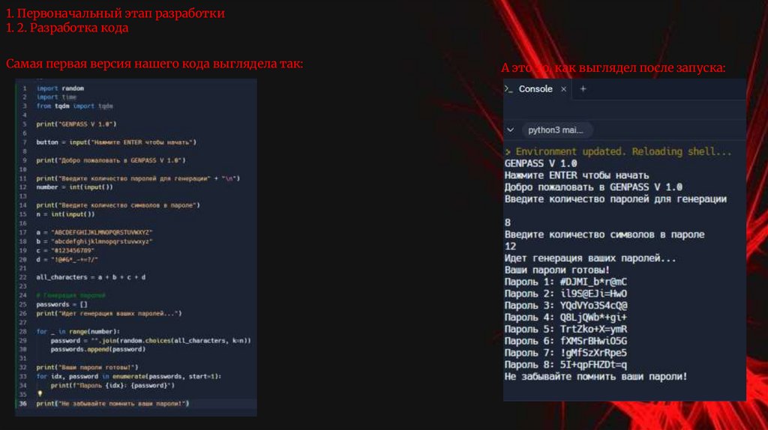Click the 'passwords = []' code line
Viewport: 768px width, 430px height.
coord(63,304)
